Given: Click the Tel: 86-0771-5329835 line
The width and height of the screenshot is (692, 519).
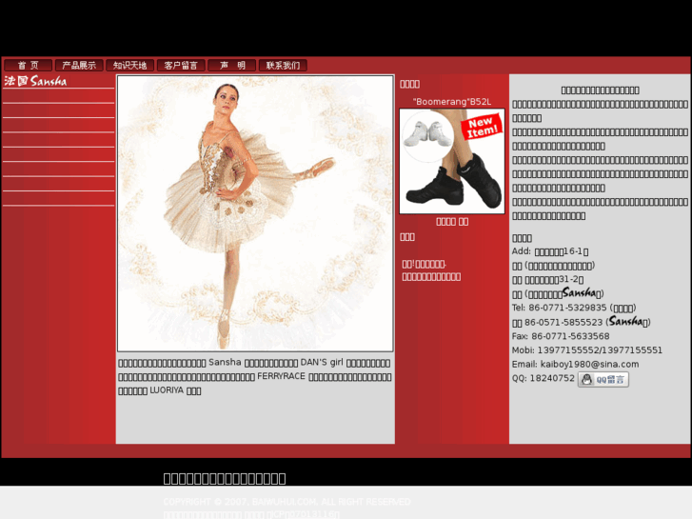Looking at the screenshot, I should click(574, 308).
